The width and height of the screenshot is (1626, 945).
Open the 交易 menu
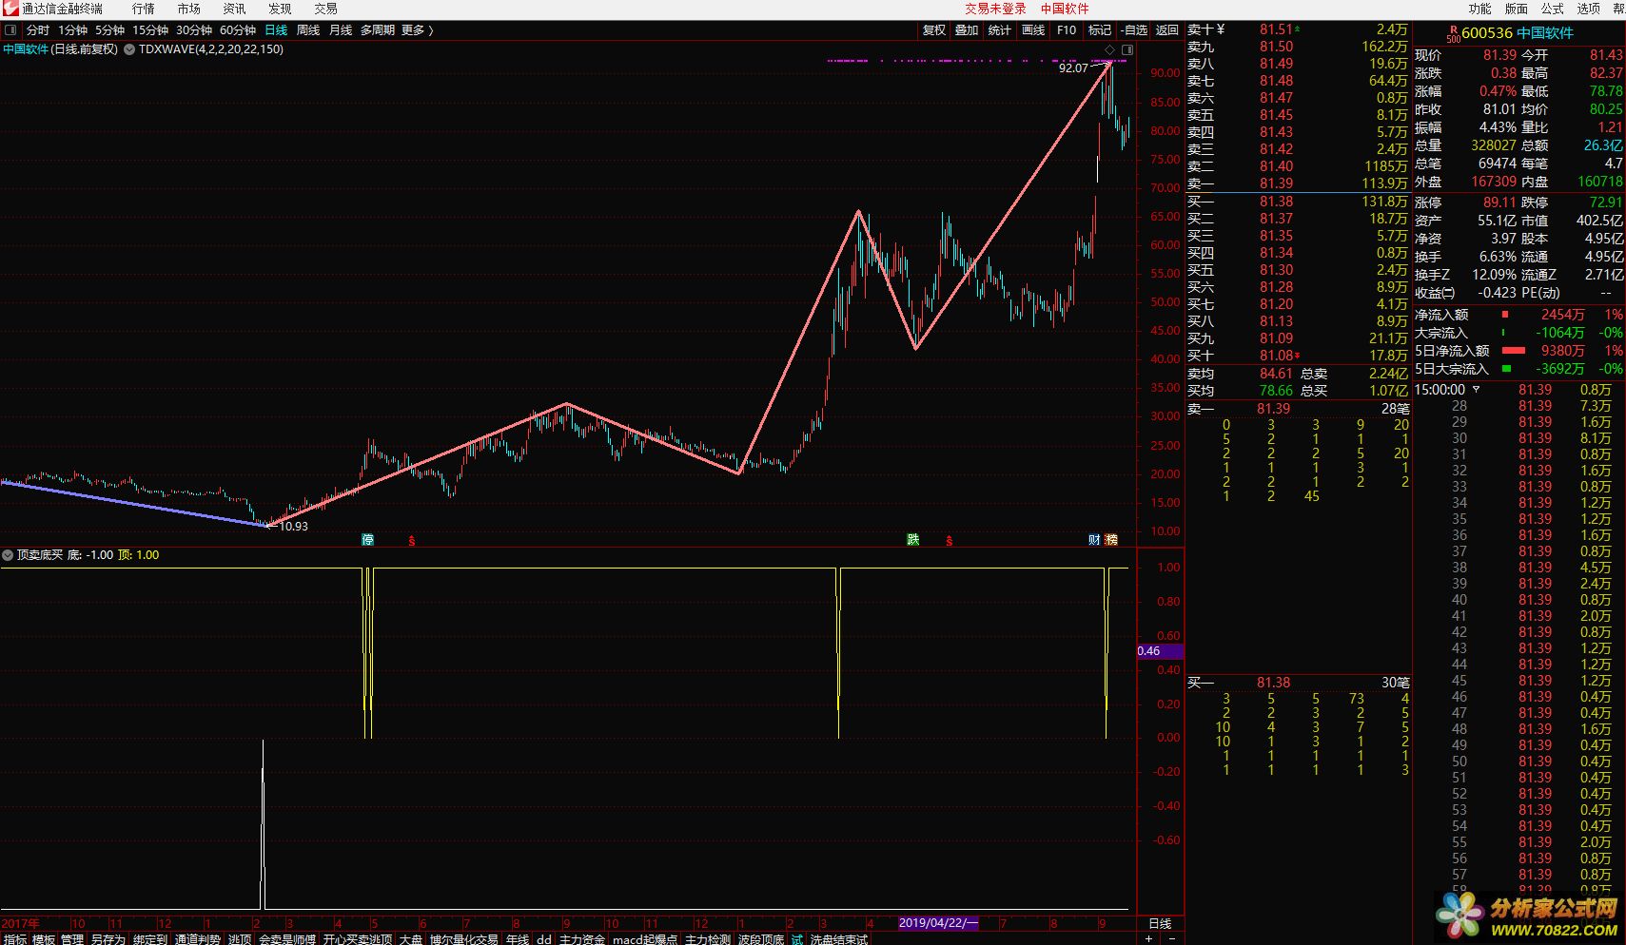pyautogui.click(x=325, y=9)
